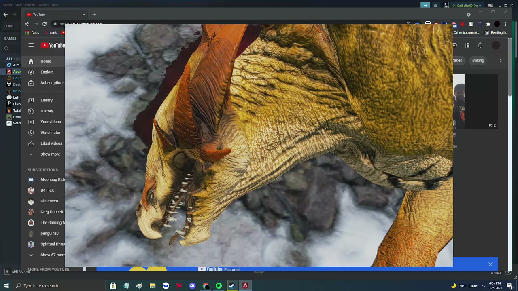This screenshot has width=518, height=291.
Task: Open the YouTube account avatar menu
Action: pos(496,45)
